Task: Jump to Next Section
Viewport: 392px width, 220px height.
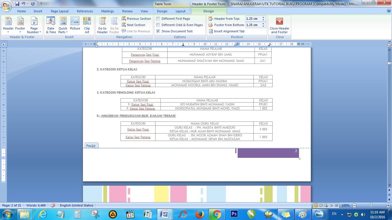Action: click(133, 25)
